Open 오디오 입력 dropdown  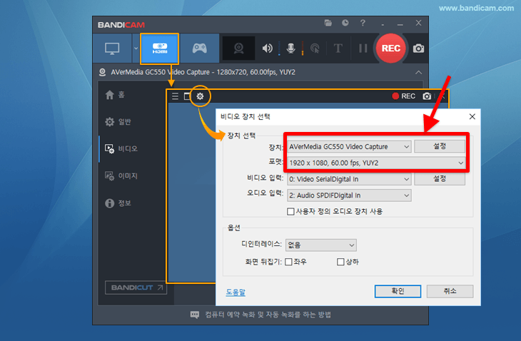[349, 195]
